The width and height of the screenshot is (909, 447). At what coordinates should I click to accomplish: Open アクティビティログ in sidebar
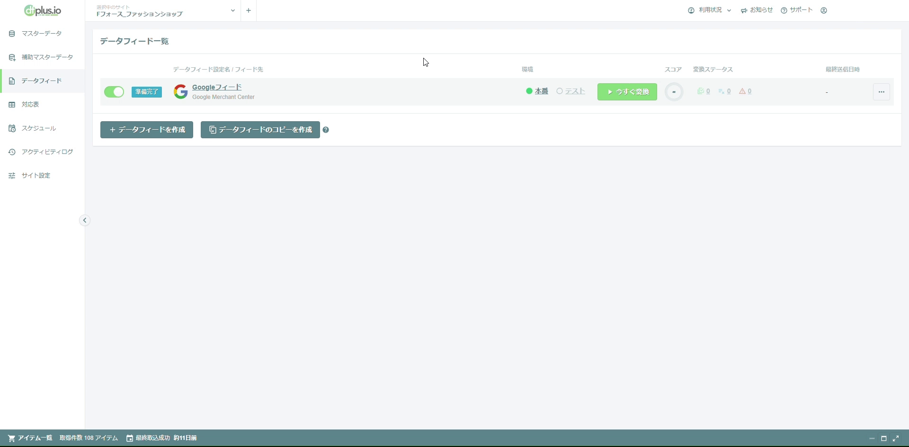coord(42,152)
